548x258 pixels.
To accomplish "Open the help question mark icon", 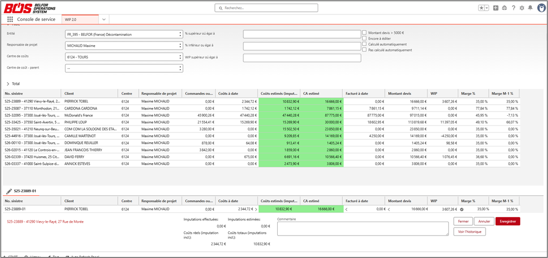I will point(514,8).
